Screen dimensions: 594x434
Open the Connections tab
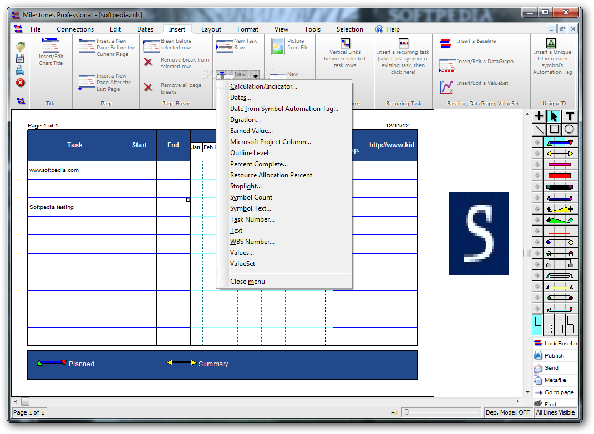(x=75, y=29)
